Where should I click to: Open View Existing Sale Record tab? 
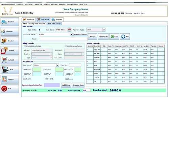(34, 23)
